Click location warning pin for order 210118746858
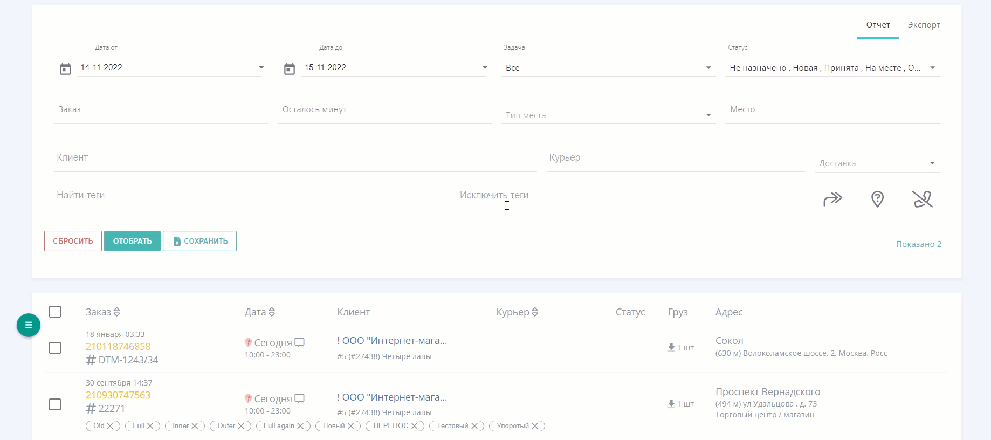Viewport: 991px width, 440px height. tap(248, 342)
